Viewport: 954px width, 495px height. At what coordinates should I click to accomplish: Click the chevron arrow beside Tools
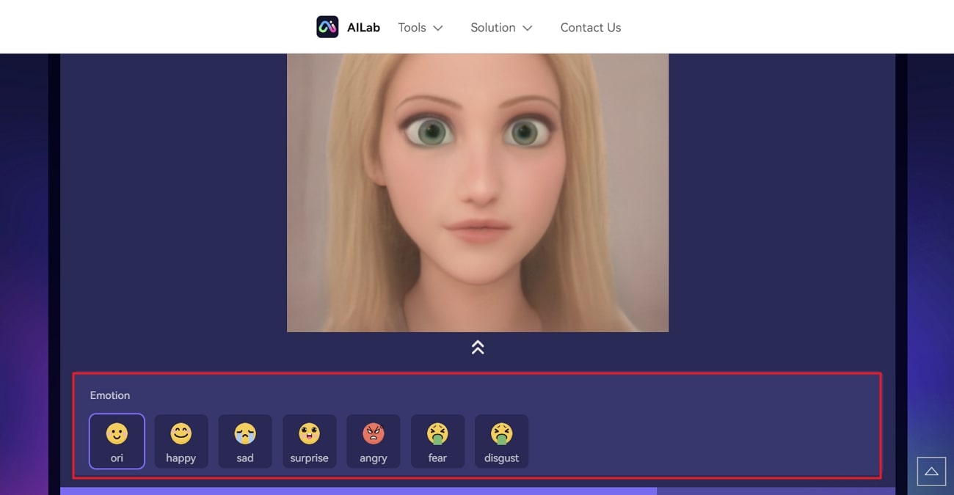click(438, 28)
